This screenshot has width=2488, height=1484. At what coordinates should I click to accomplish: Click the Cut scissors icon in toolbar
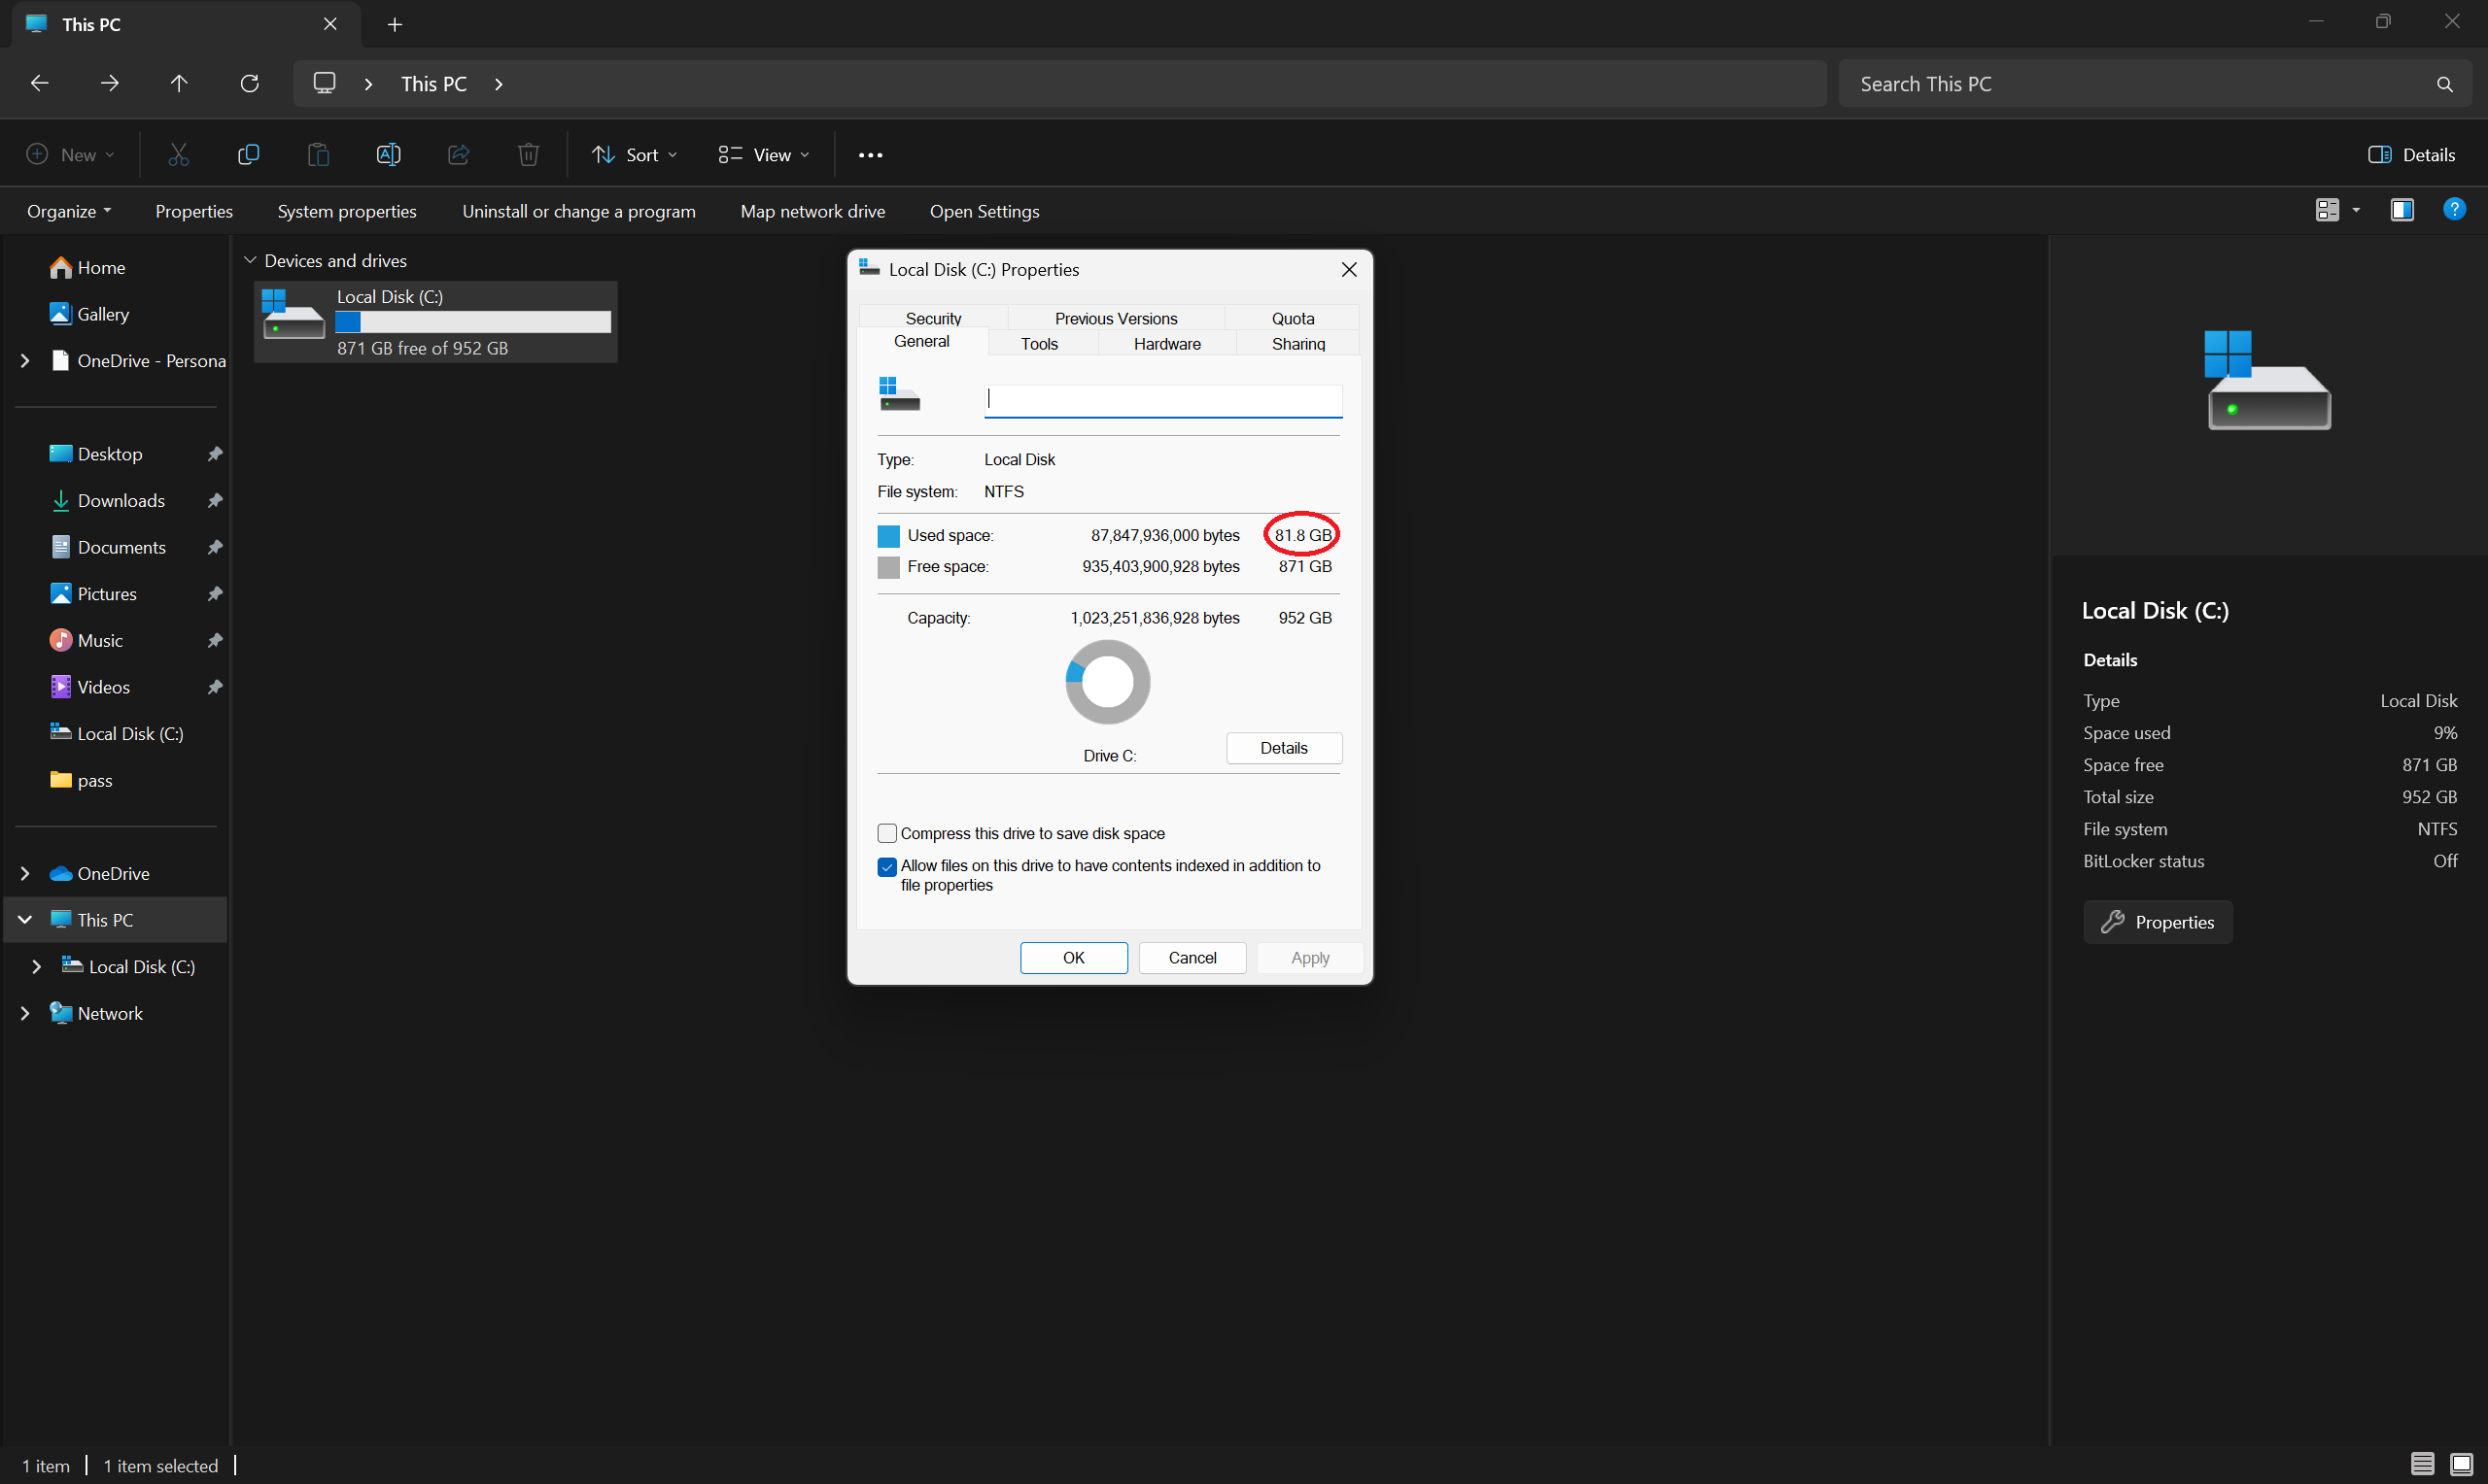click(178, 154)
